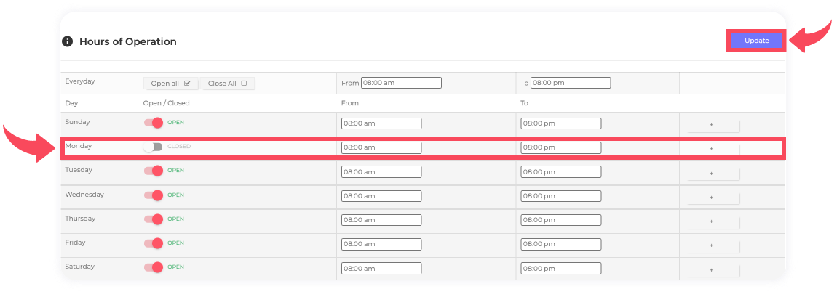Click the Everyday From time field
Viewport: 837px width, 297px height.
401,83
